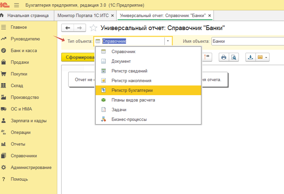The image size is (284, 194).
Task: Open Руководителю section
Action: pos(29,39)
